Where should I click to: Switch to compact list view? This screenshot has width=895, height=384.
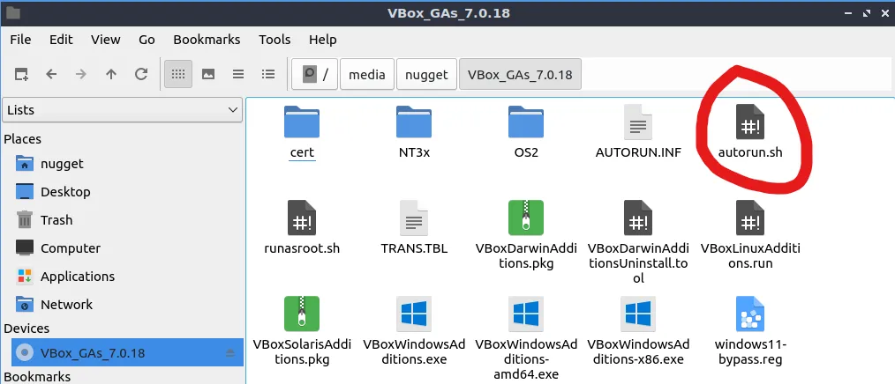[x=238, y=74]
